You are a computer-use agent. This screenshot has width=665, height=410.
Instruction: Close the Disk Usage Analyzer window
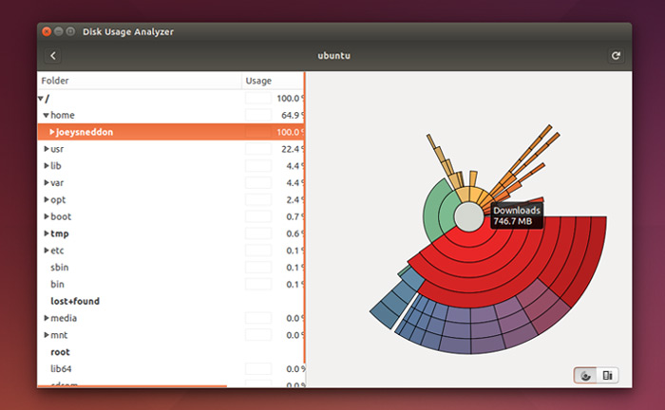[46, 32]
